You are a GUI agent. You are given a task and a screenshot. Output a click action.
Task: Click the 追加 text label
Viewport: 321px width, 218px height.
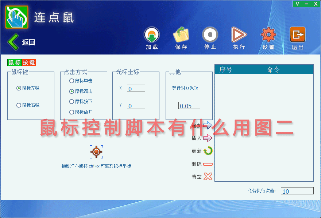197,125
